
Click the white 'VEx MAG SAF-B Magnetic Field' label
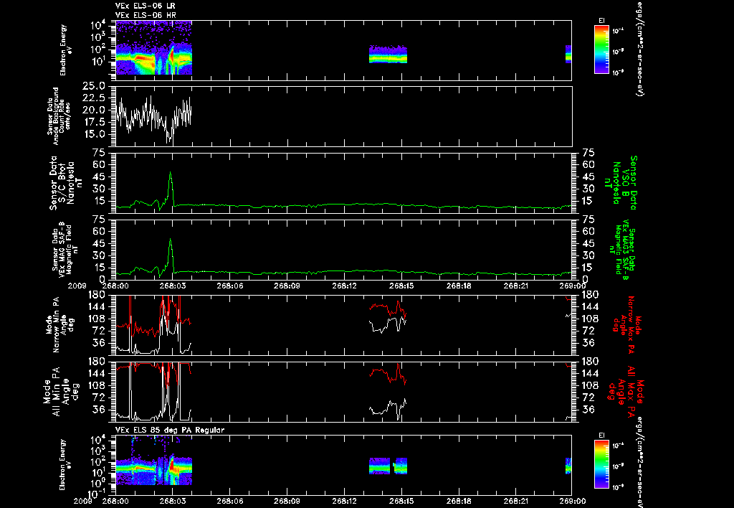[65, 249]
